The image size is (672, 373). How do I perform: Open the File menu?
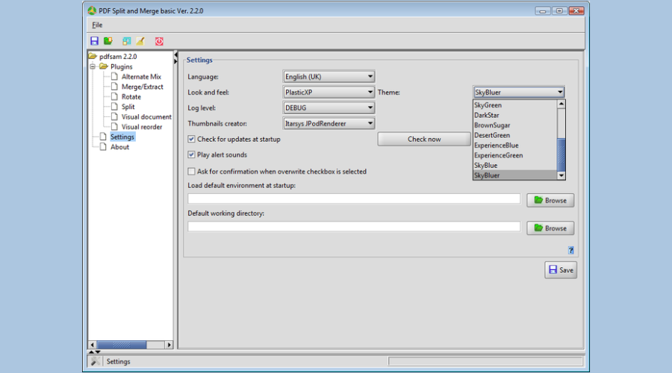97,25
